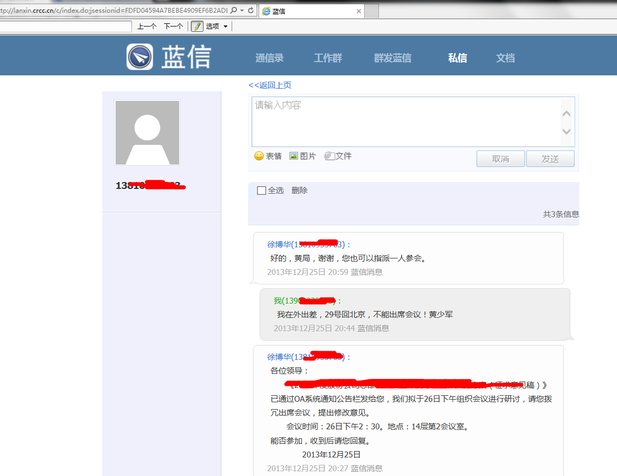Click the browser search magnifier icon
The height and width of the screenshot is (476, 617).
point(234,10)
